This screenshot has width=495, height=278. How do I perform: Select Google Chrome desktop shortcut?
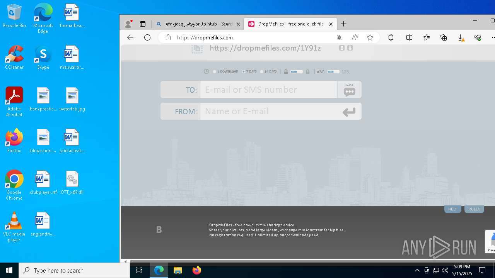(x=14, y=185)
